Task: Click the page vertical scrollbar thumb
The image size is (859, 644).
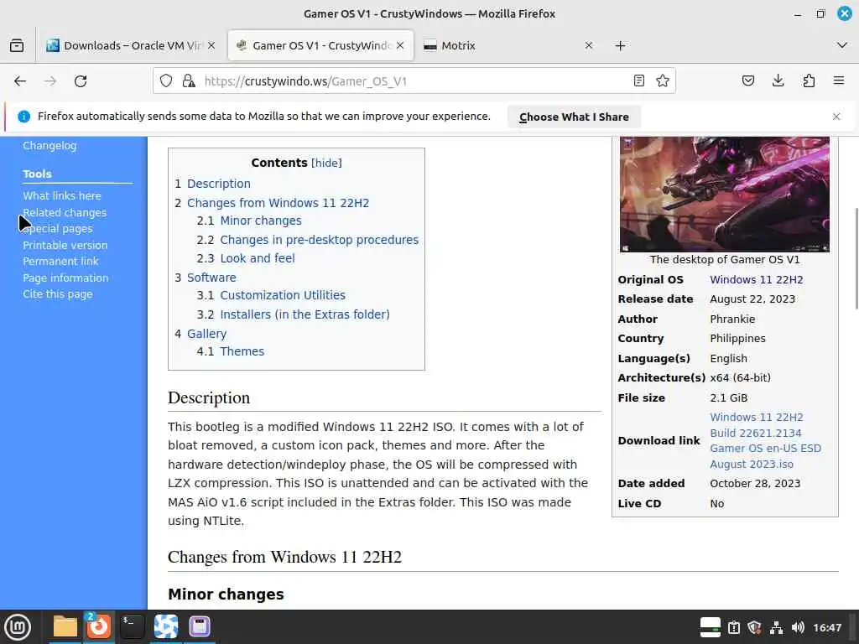Action: pos(855,258)
